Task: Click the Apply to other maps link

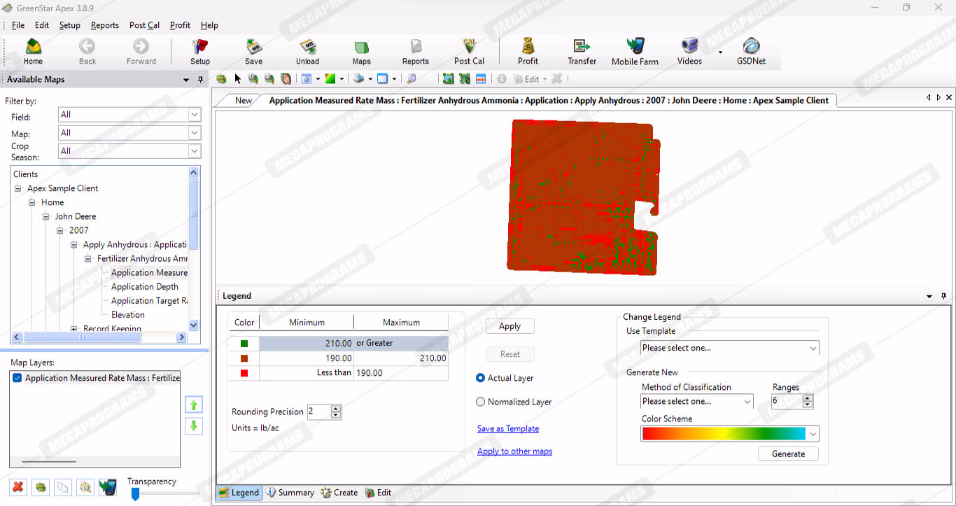Action: 514,451
